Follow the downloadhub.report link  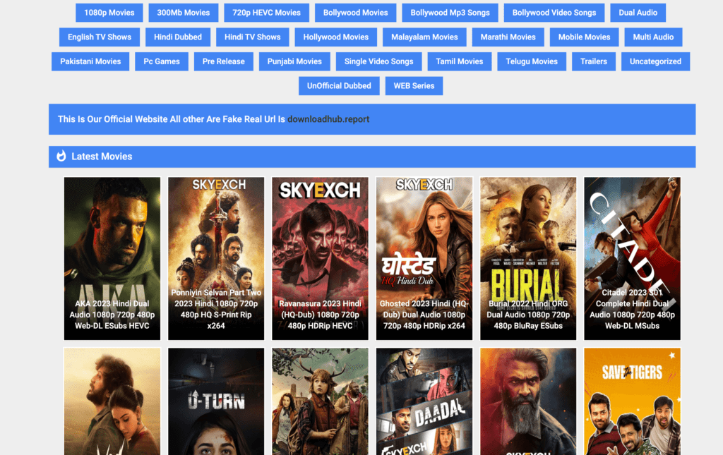pos(328,119)
